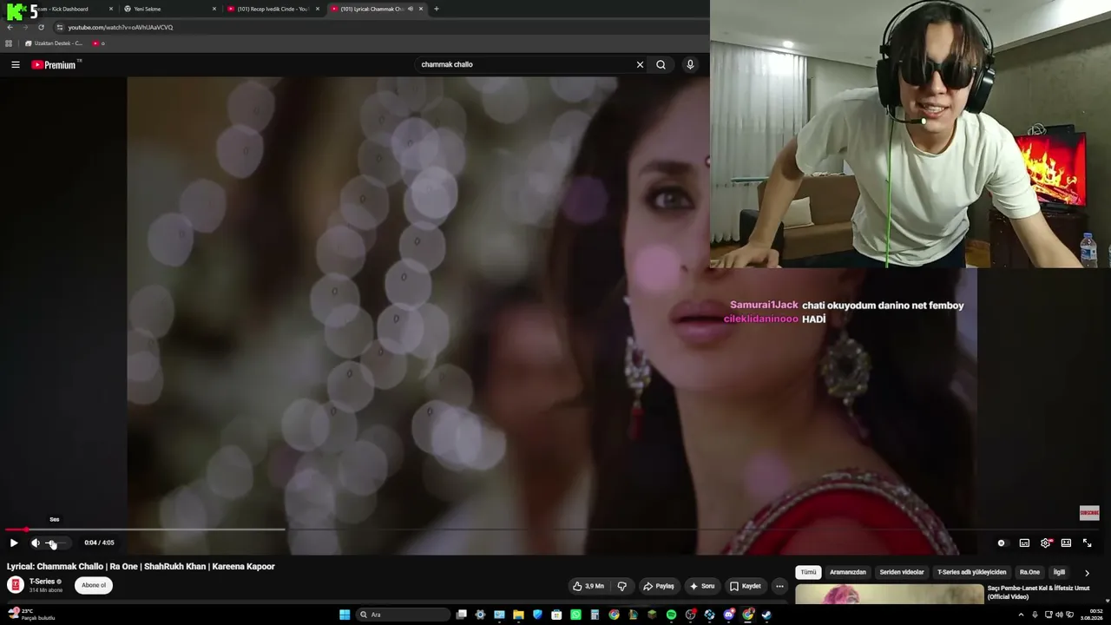Click the search magnifier button
Screen dimensions: 1111x625
click(661, 64)
